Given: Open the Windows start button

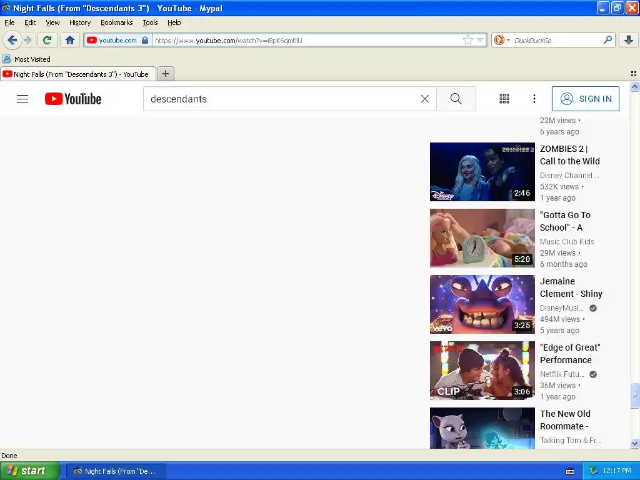Looking at the screenshot, I should (x=30, y=471).
